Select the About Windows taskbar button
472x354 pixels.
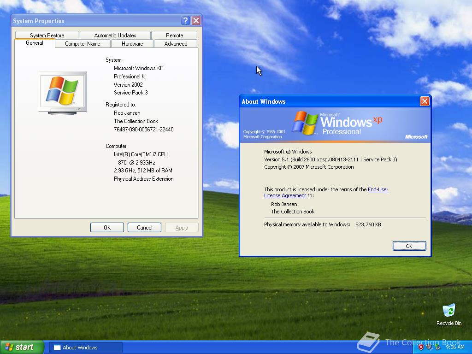[x=85, y=348]
